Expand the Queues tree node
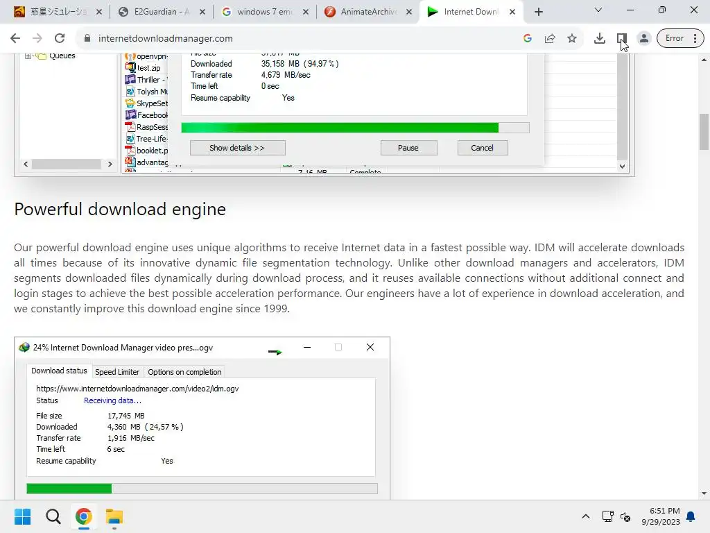710x533 pixels. [x=28, y=56]
